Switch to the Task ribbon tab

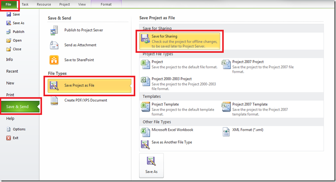[25, 4]
